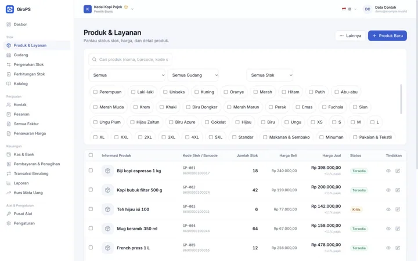Click the GiroPS logo icon

click(x=10, y=9)
